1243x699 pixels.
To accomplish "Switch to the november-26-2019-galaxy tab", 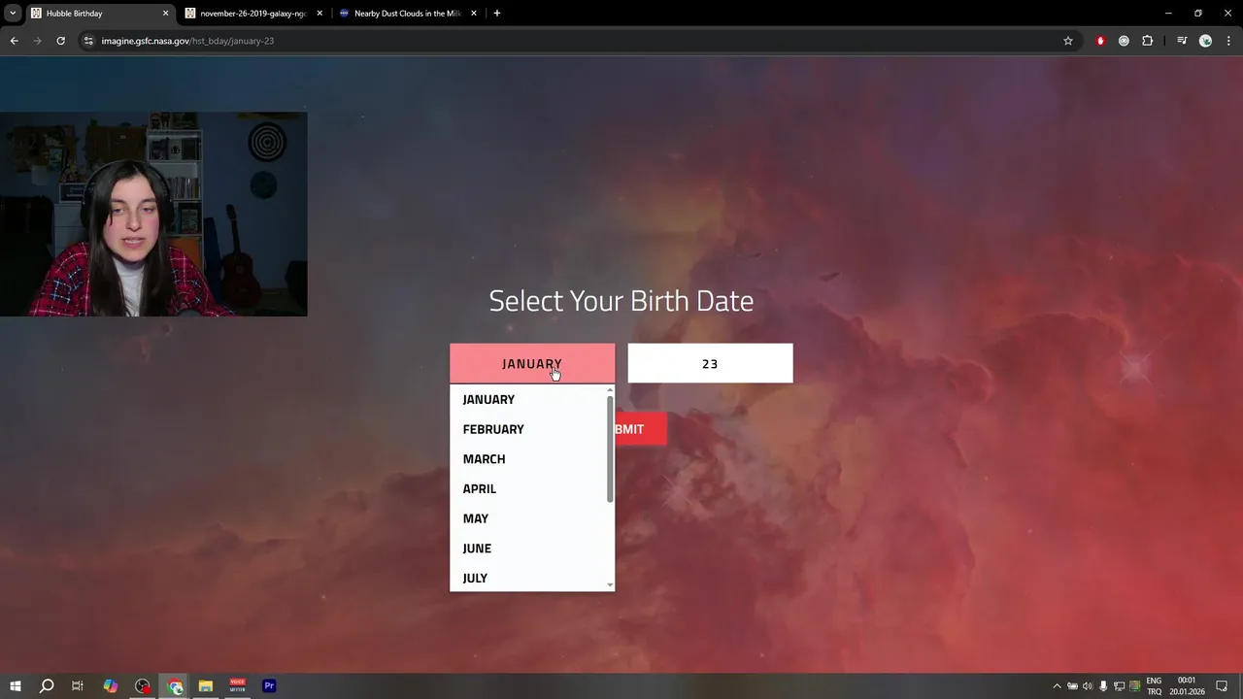I will [252, 14].
